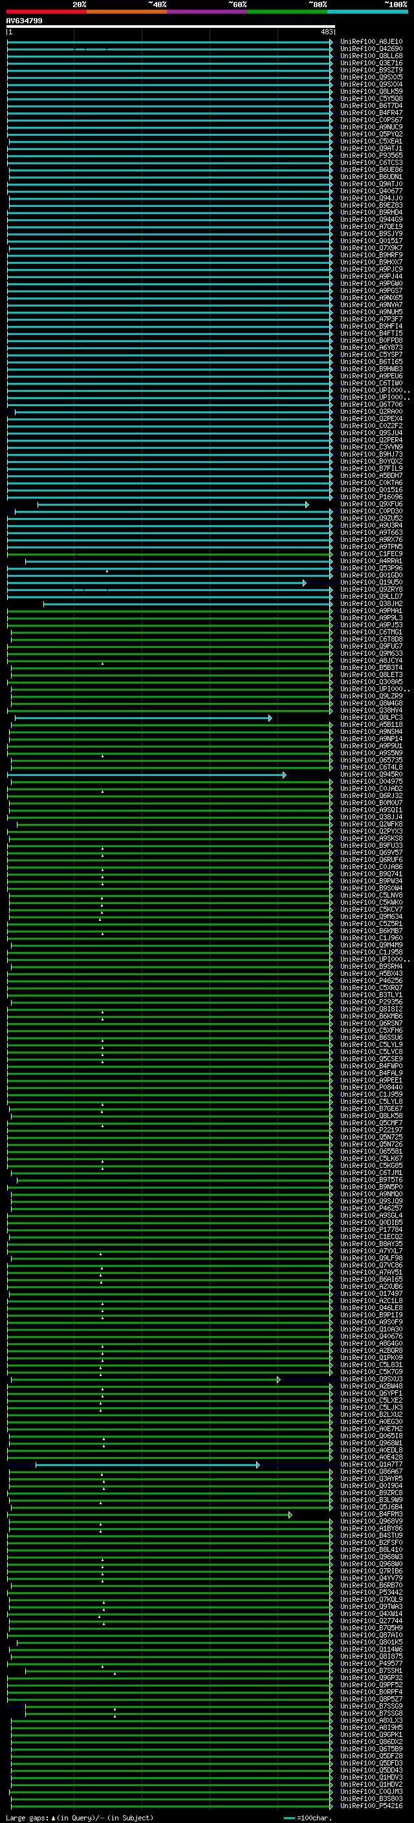
Task: Select the UniRef100_A4RRA1 label
Action: click(x=371, y=561)
